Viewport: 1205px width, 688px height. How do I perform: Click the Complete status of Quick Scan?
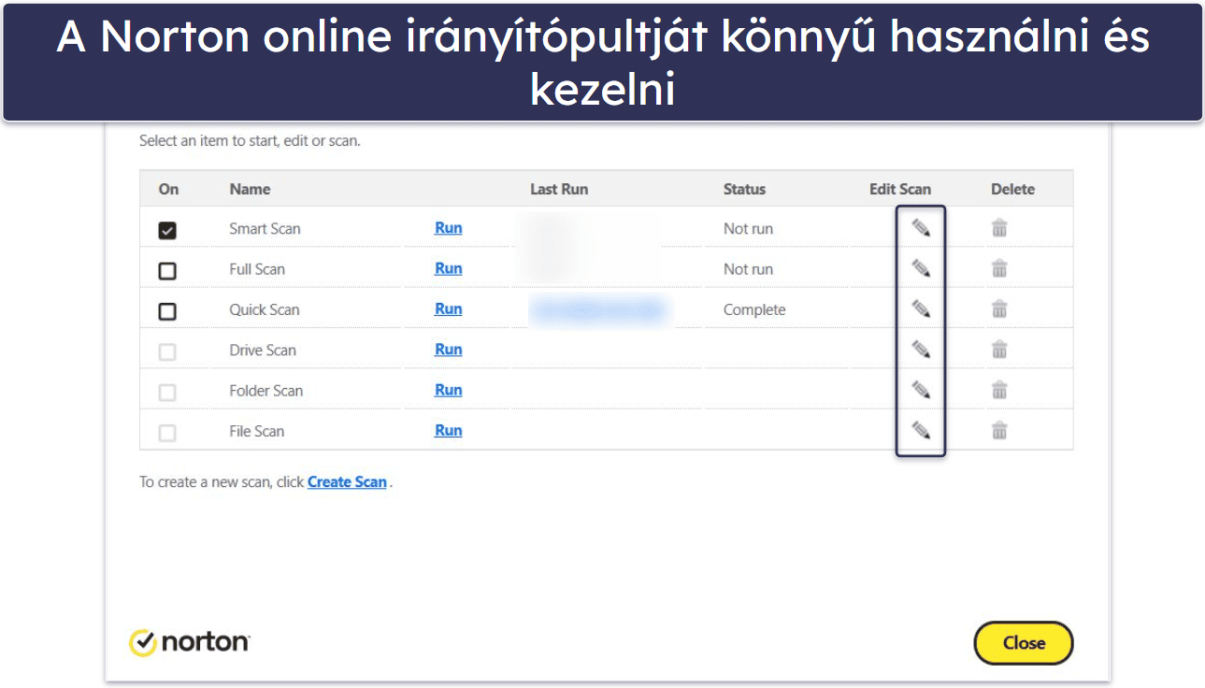pos(754,309)
